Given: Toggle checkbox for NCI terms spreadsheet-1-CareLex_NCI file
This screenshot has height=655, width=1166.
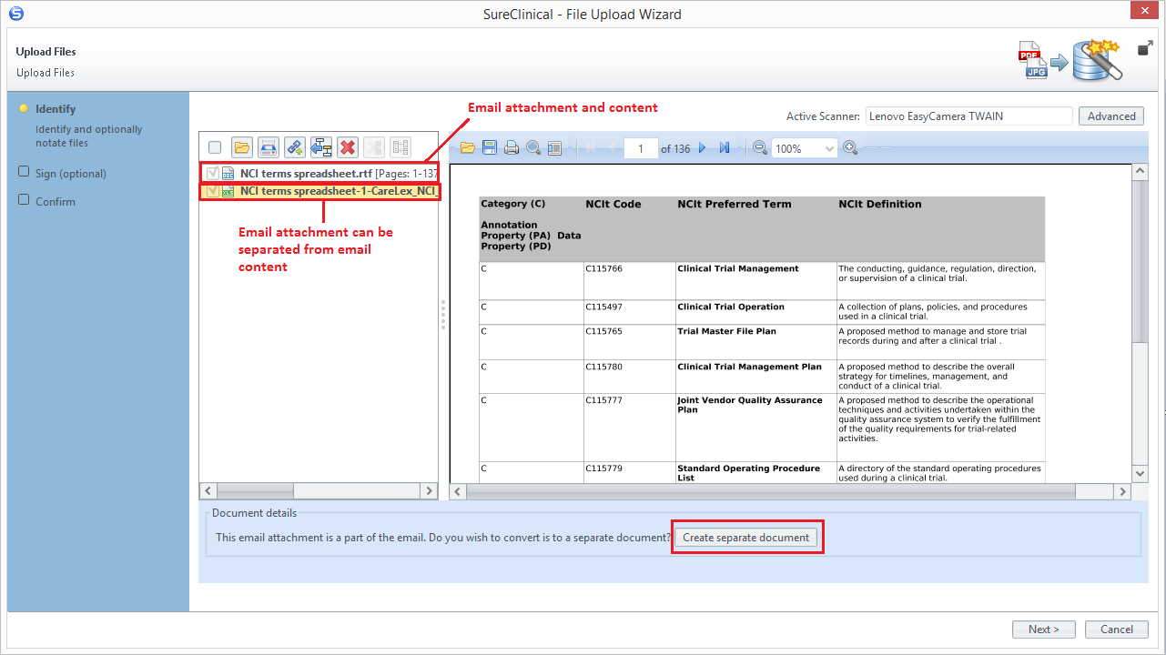Looking at the screenshot, I should pos(213,191).
